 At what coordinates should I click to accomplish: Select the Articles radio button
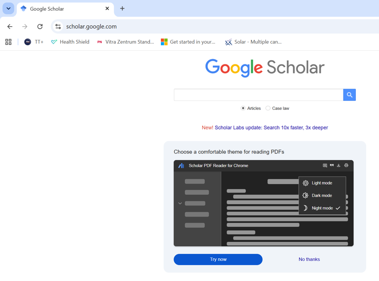pyautogui.click(x=243, y=108)
